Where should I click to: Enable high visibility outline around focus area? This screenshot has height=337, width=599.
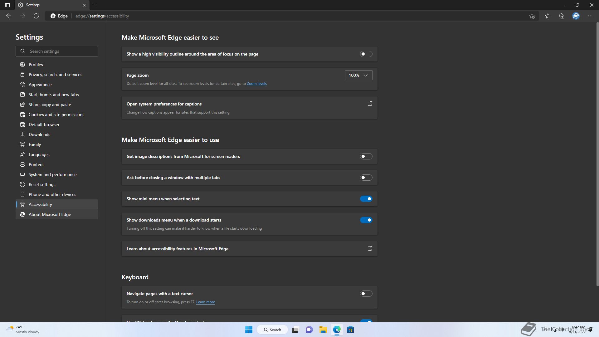(x=366, y=54)
